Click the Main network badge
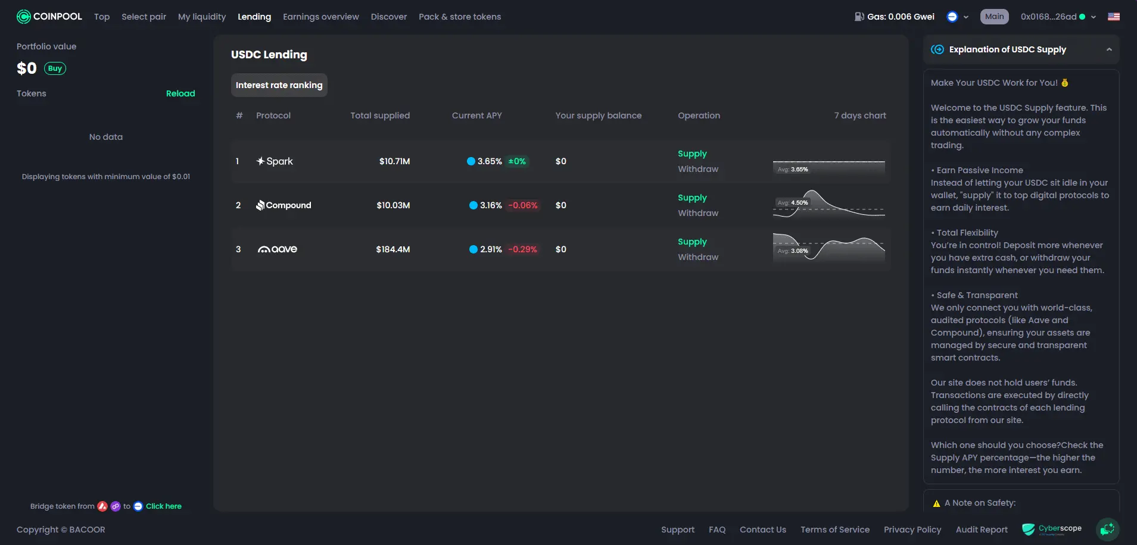 (995, 17)
